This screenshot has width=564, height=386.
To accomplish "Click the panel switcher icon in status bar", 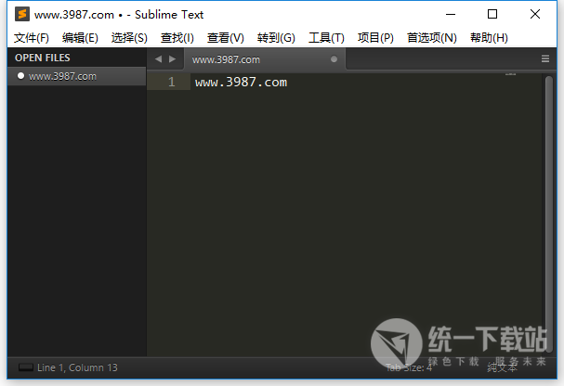I will coord(25,368).
